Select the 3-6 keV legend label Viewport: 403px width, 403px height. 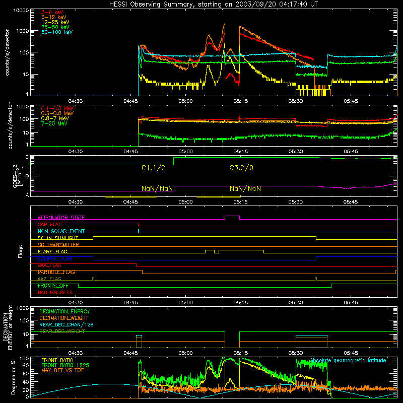point(52,12)
